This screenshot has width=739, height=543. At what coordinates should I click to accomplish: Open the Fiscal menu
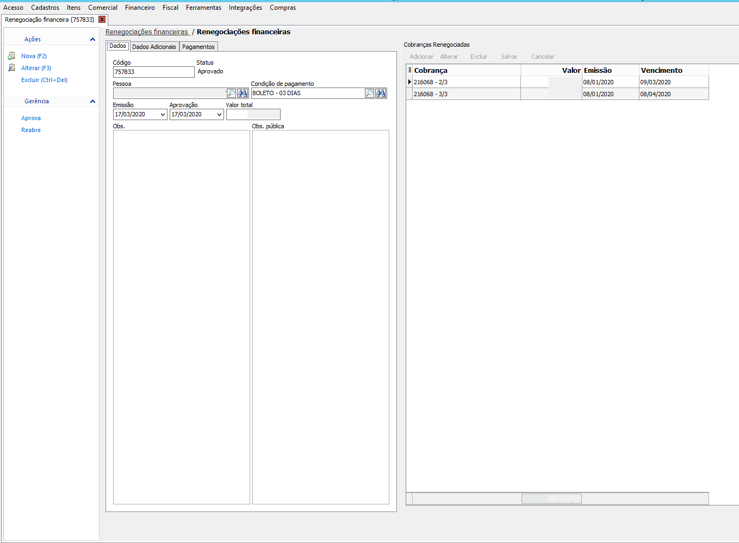170,8
